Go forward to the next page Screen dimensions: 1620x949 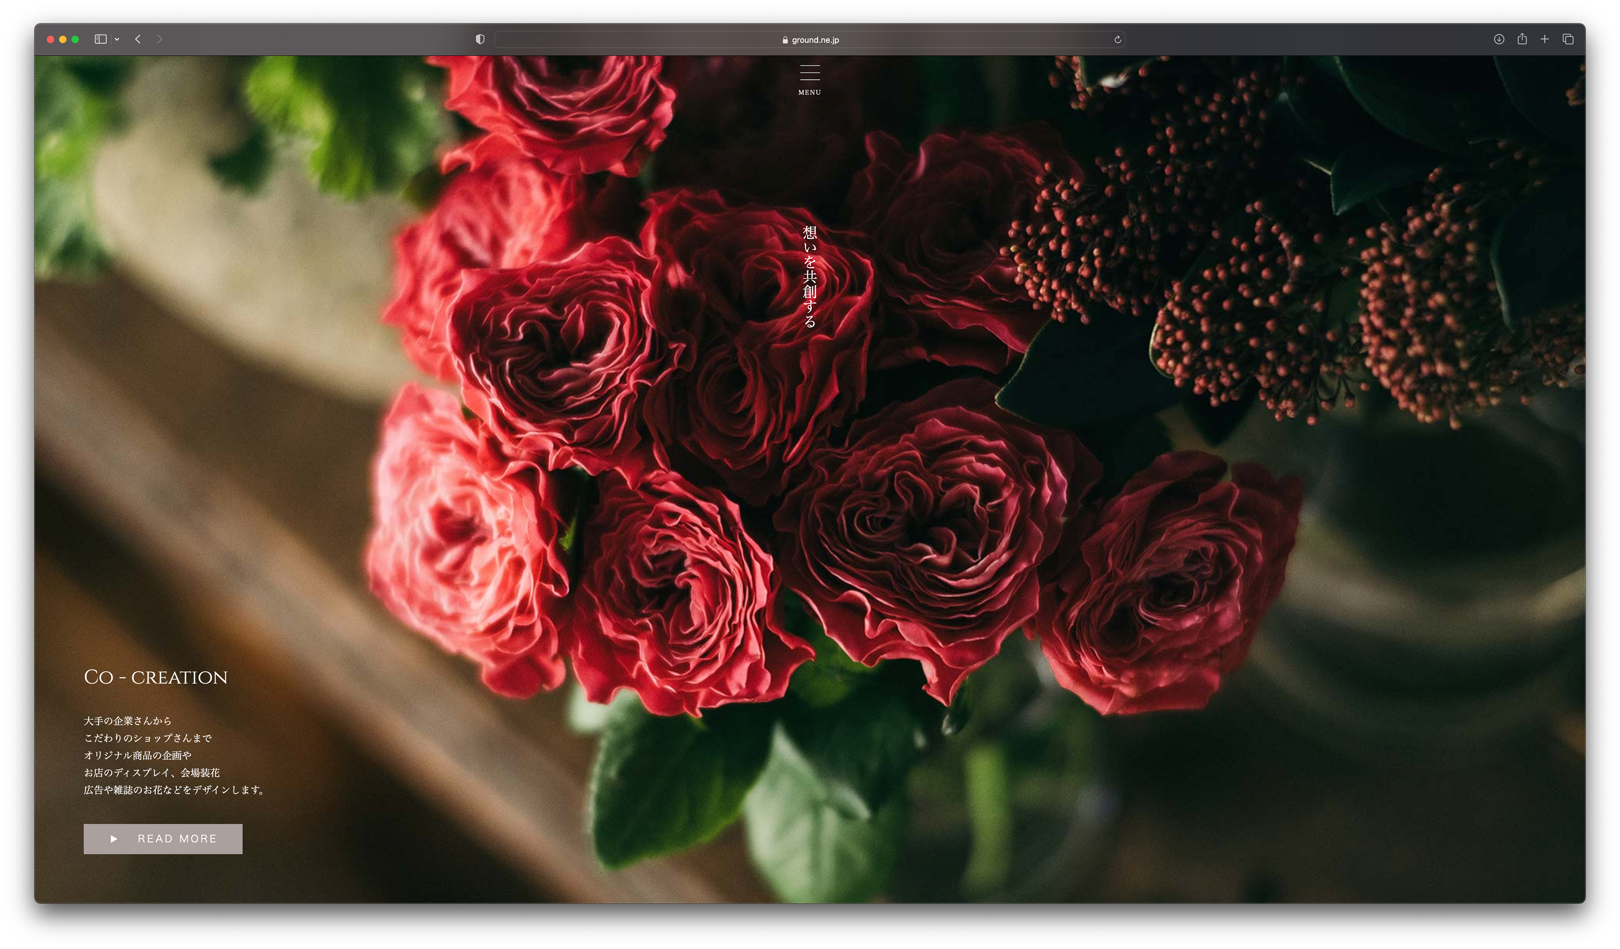[x=159, y=39]
